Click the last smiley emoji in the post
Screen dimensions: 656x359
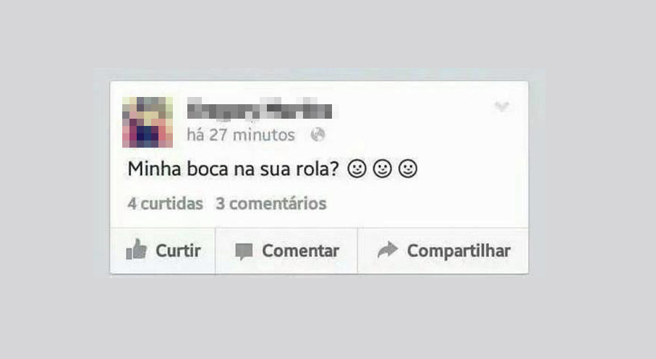[408, 169]
